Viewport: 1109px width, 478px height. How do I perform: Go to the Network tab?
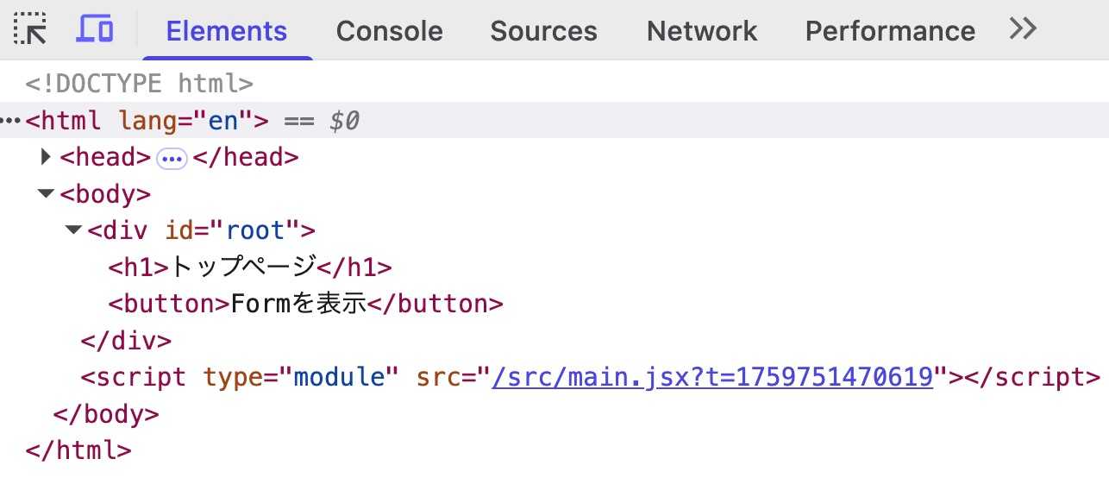click(701, 31)
